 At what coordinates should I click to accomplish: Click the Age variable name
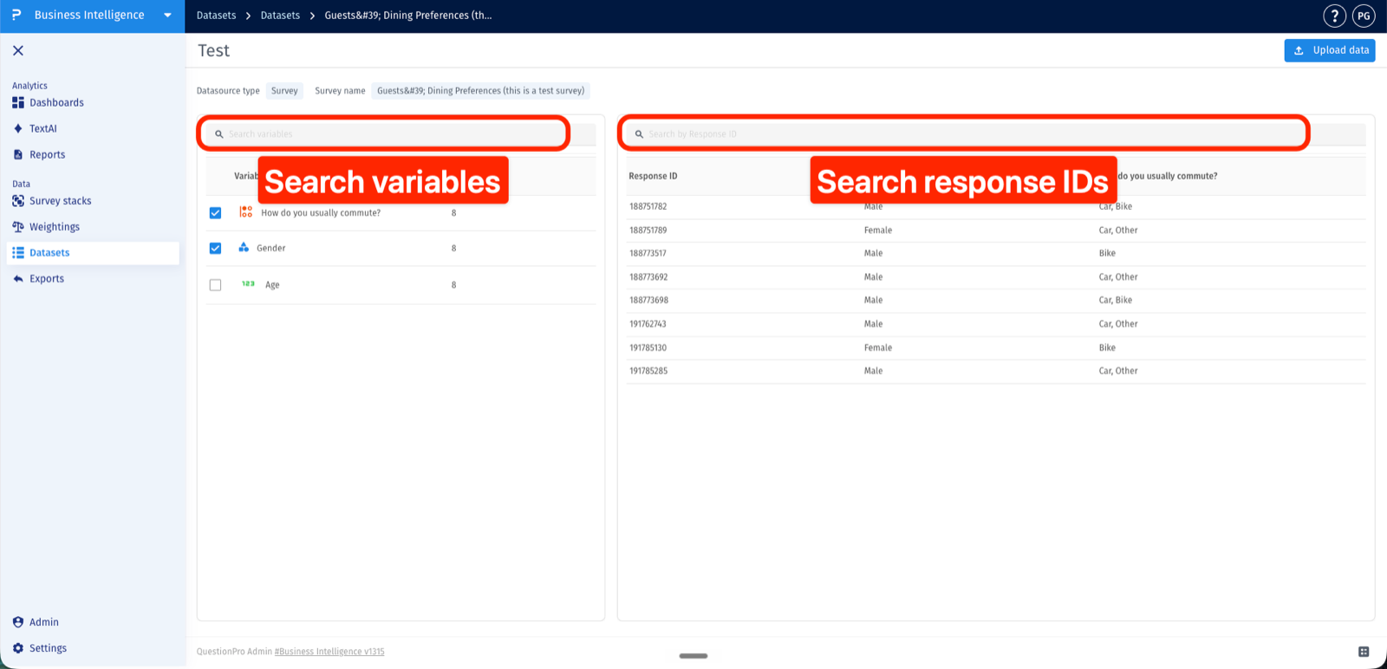pyautogui.click(x=272, y=284)
